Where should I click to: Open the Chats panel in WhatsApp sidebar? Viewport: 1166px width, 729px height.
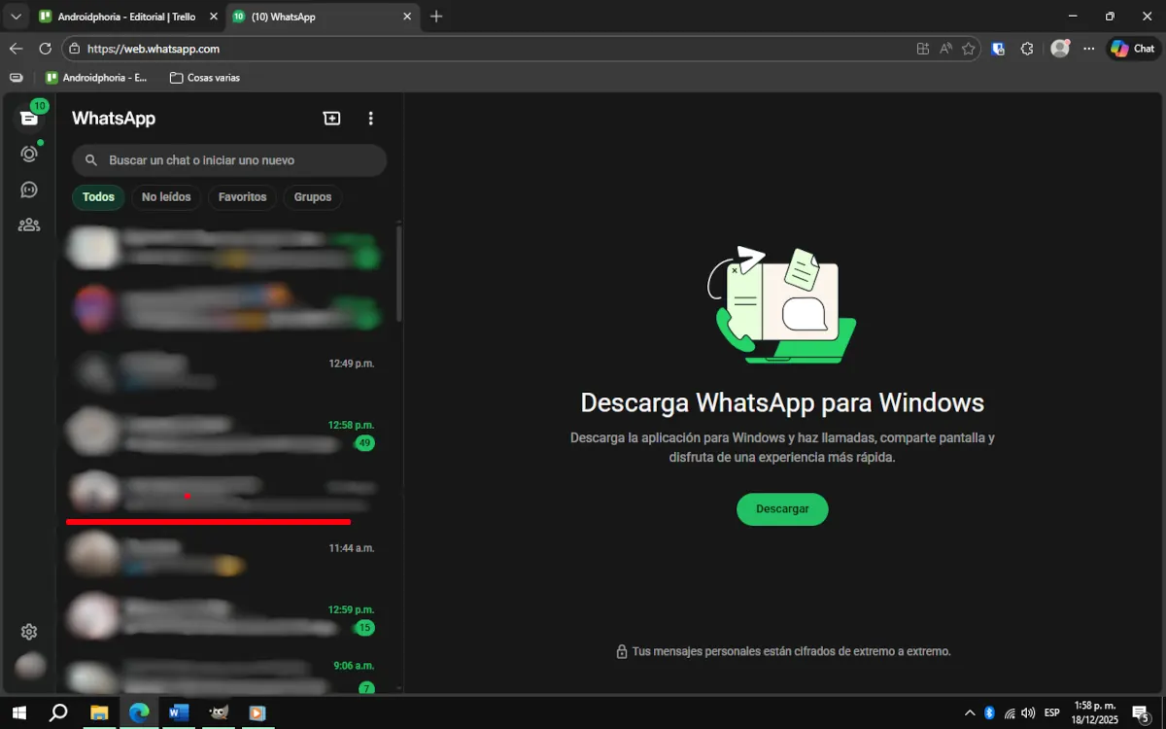(28, 116)
